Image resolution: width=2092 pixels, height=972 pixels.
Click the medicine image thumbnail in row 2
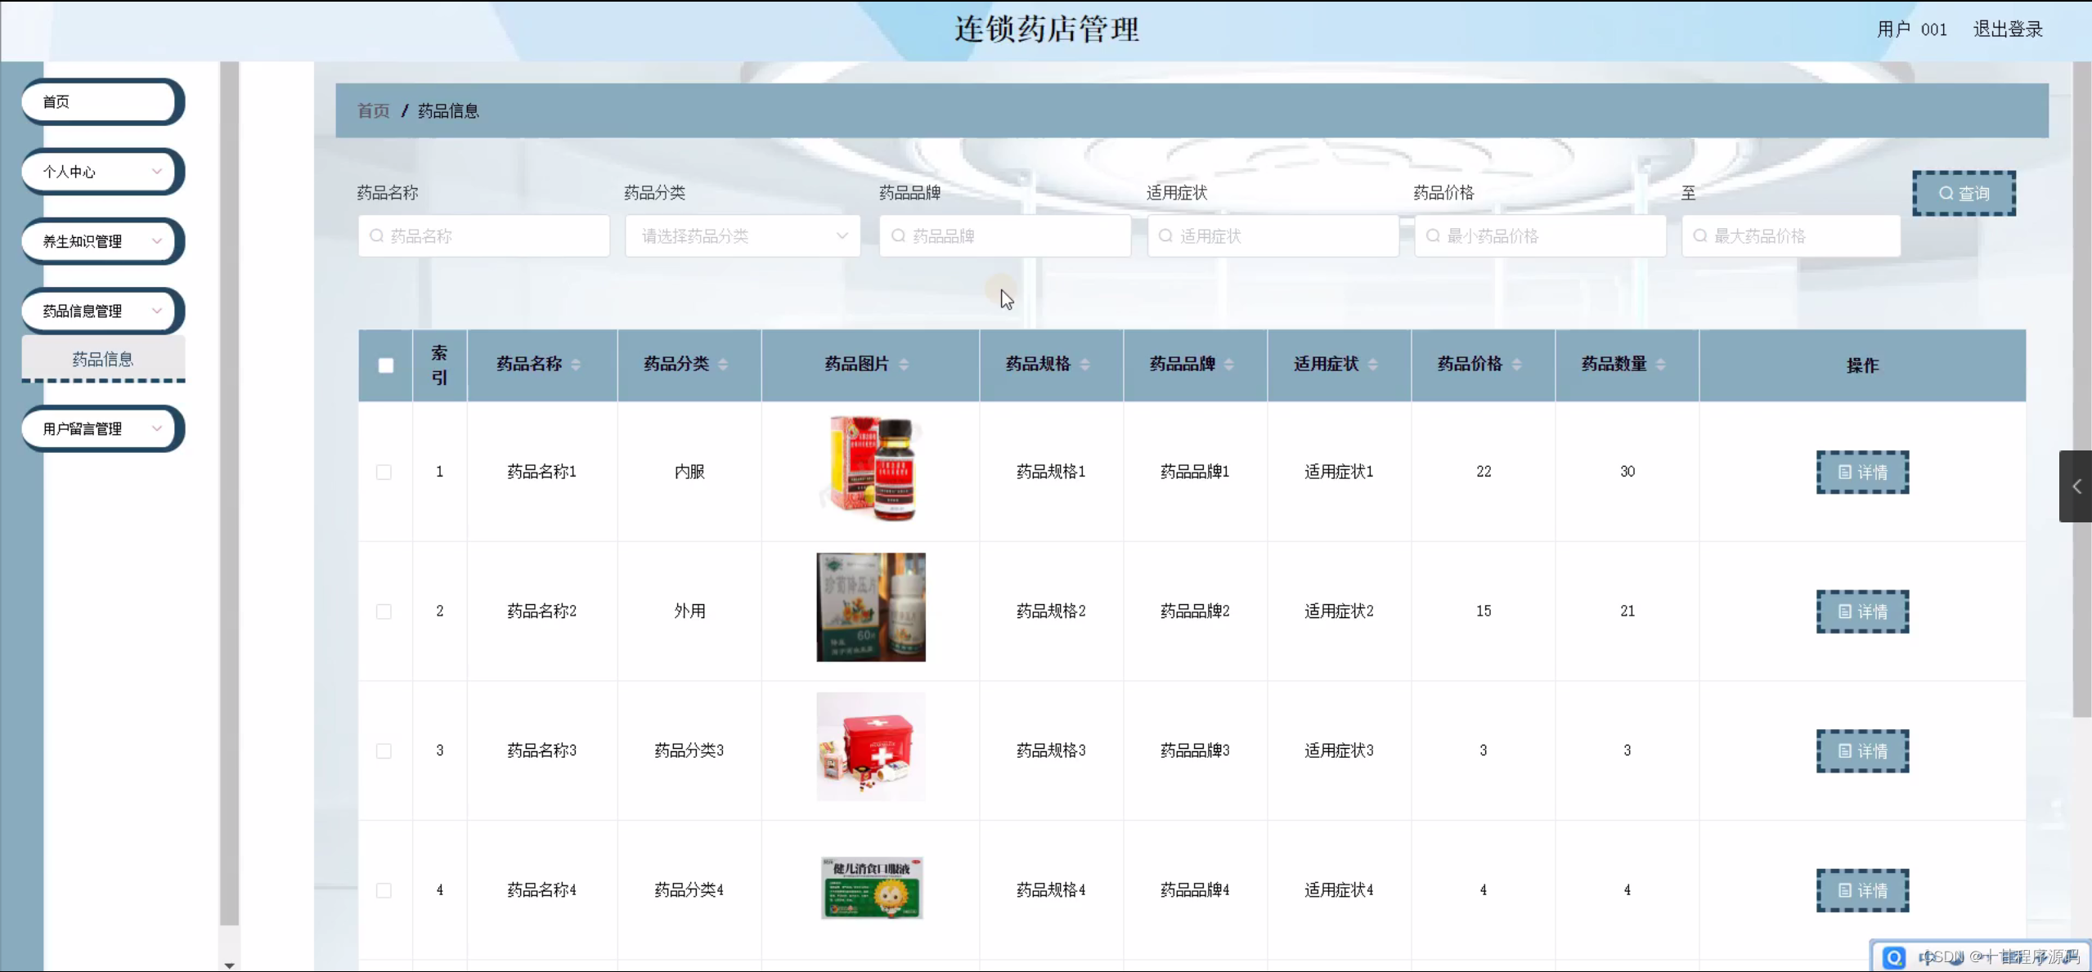(x=870, y=607)
